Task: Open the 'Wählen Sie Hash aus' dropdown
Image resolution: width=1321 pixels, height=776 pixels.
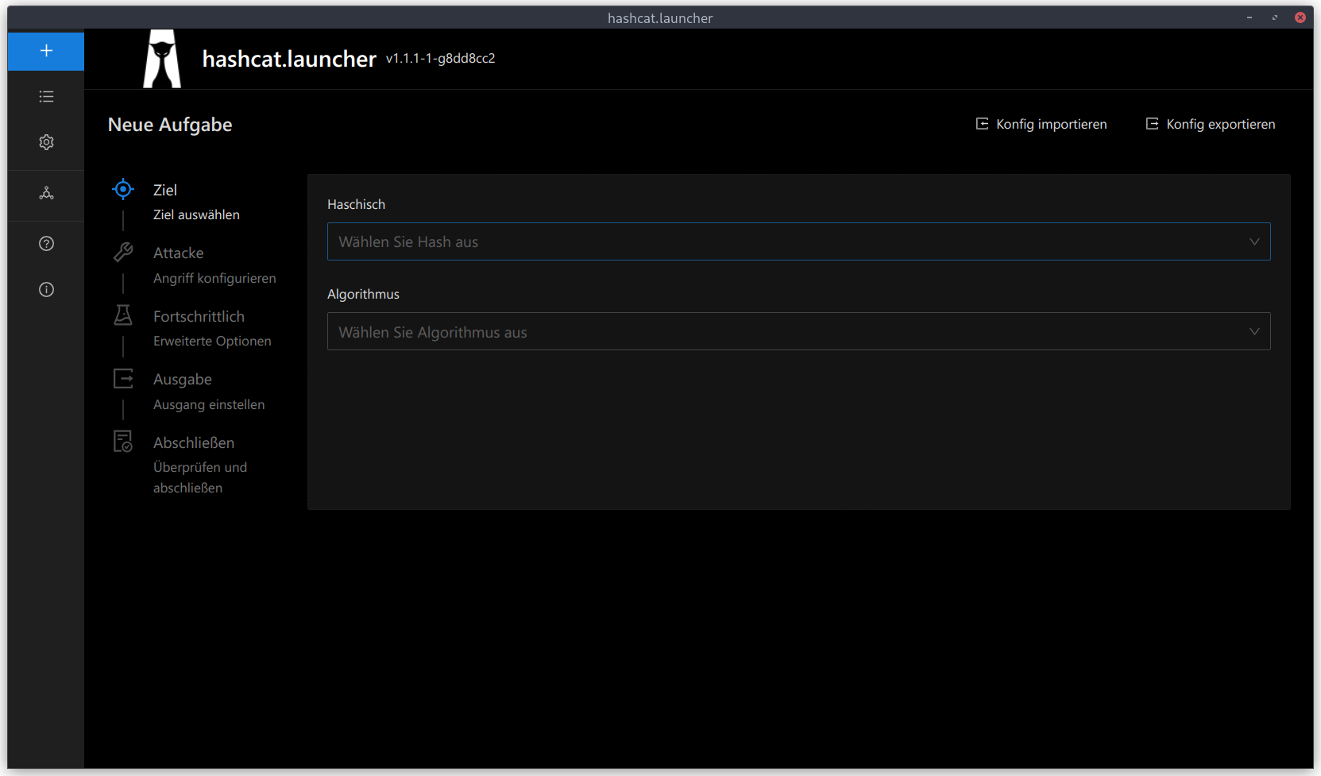Action: click(x=798, y=241)
